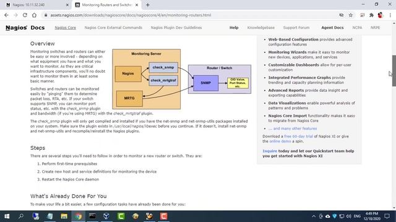Click 'Monitoring Wizards' bullet text

[287, 52]
